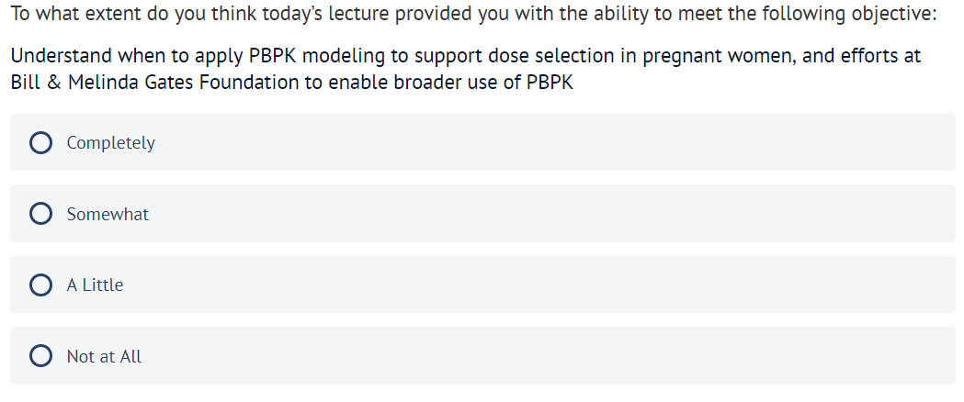
Task: Select the Completely radio button
Action: [40, 142]
